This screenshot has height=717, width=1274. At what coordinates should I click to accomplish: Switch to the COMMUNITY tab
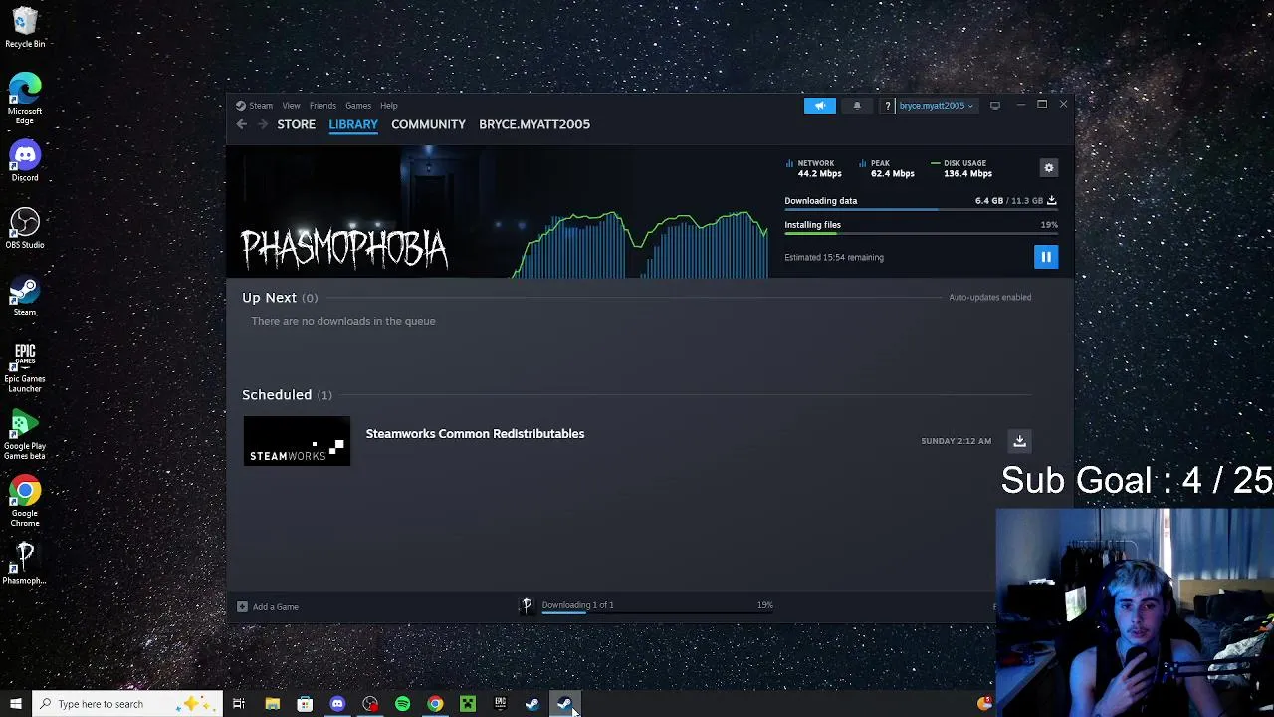pyautogui.click(x=428, y=124)
